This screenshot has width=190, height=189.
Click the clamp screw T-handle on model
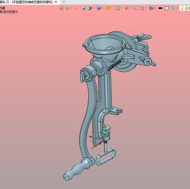tap(106, 157)
